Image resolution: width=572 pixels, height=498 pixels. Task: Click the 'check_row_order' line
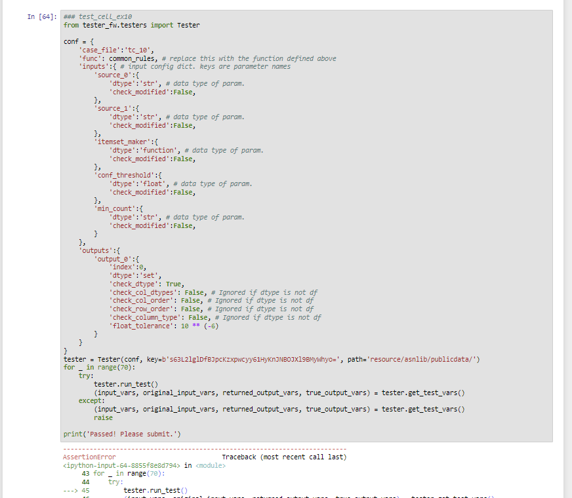(211, 309)
